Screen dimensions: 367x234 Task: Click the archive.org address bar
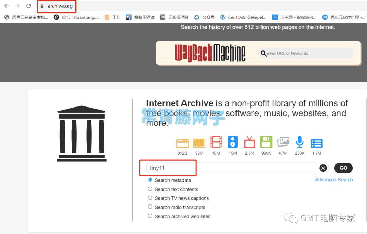coord(60,6)
